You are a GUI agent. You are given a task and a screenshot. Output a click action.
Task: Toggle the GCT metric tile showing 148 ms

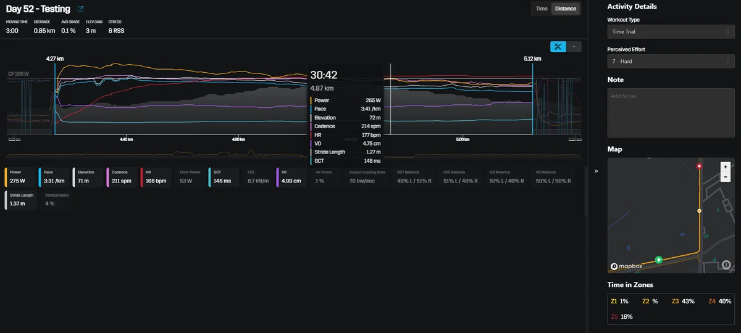pyautogui.click(x=224, y=177)
